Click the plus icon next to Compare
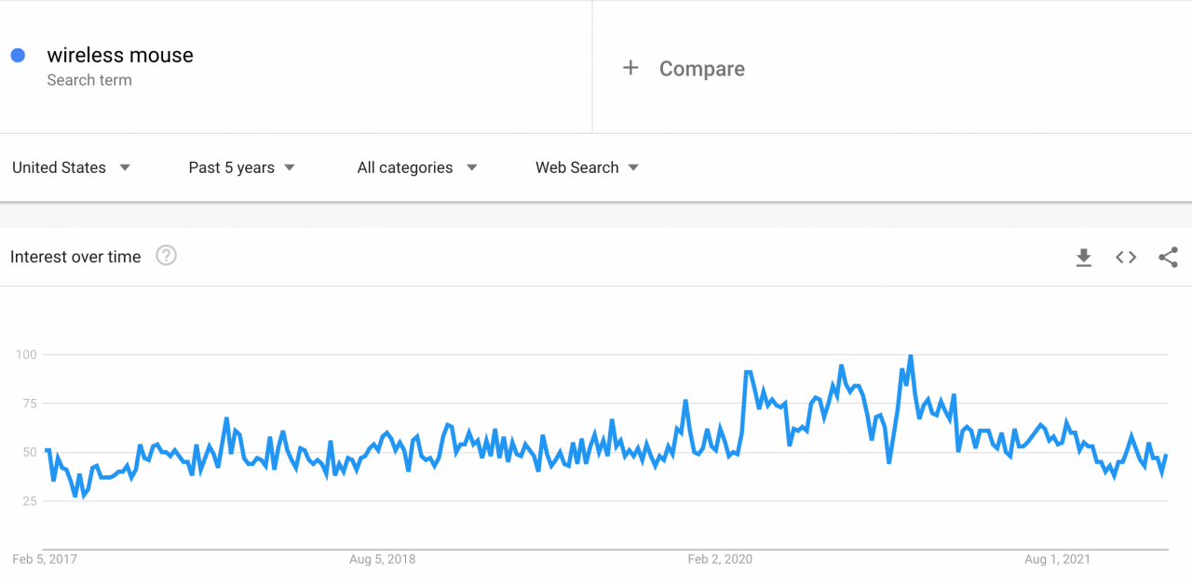The height and width of the screenshot is (585, 1192). click(630, 68)
